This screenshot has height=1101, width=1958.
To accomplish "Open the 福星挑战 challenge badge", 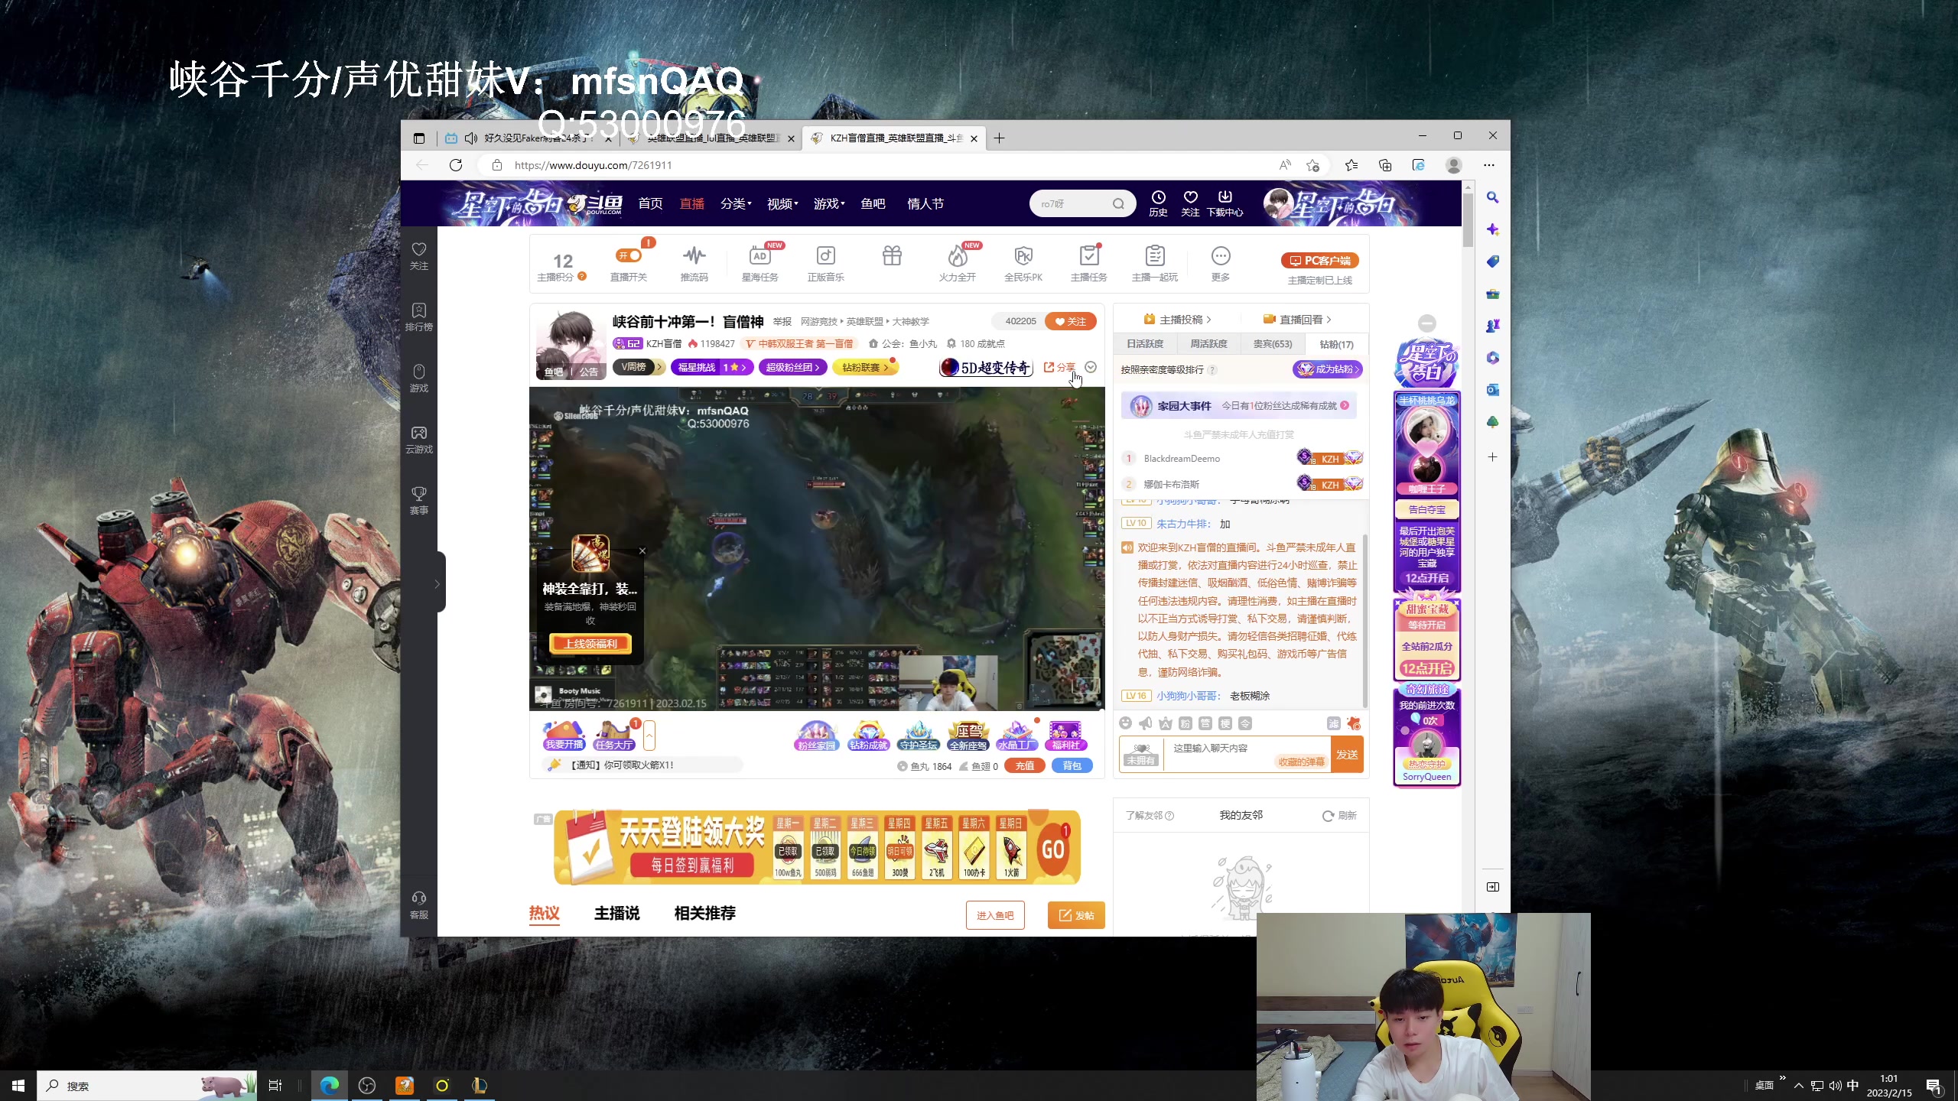I will [x=711, y=368].
